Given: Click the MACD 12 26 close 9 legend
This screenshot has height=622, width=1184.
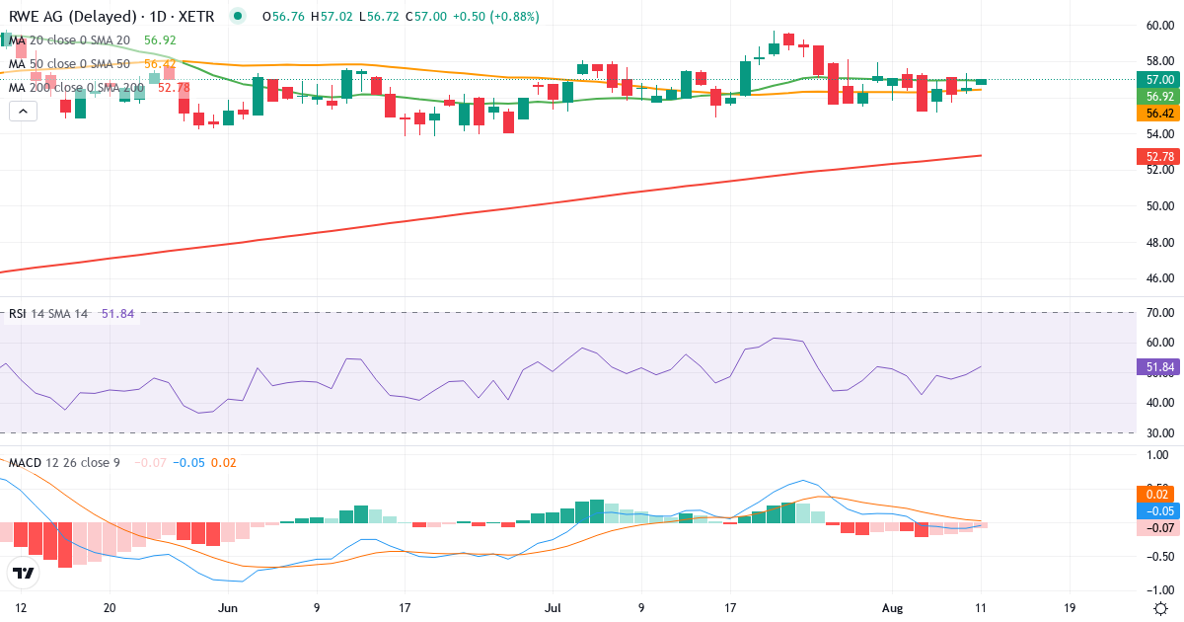Looking at the screenshot, I should click(122, 462).
